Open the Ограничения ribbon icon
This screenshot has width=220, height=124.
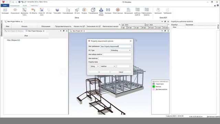click(15, 11)
